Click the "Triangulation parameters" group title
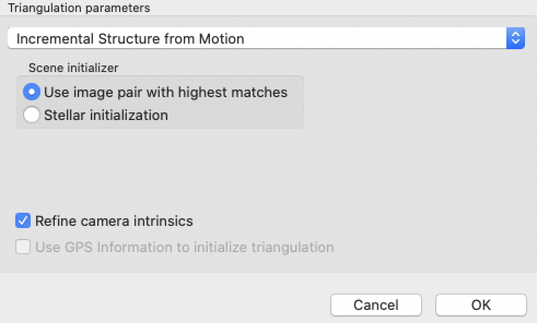Viewport: 537px width, 323px height. [79, 8]
